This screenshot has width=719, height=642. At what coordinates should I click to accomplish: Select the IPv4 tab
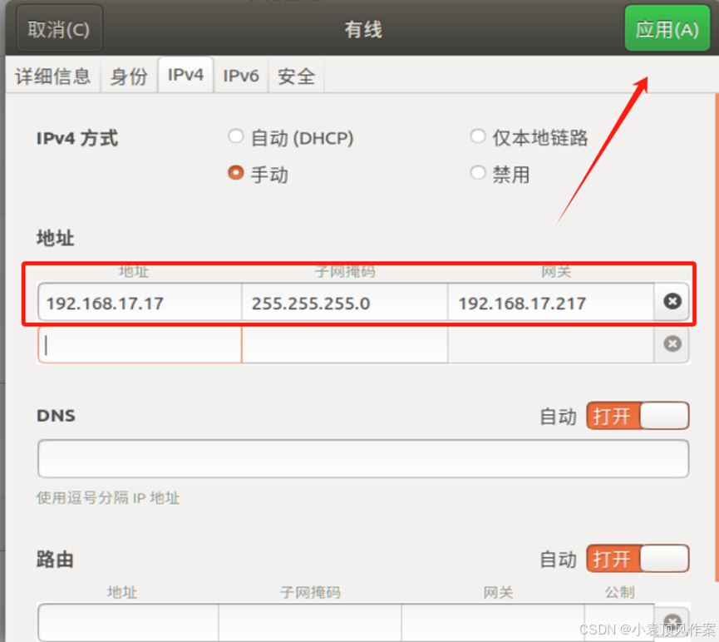(x=185, y=75)
